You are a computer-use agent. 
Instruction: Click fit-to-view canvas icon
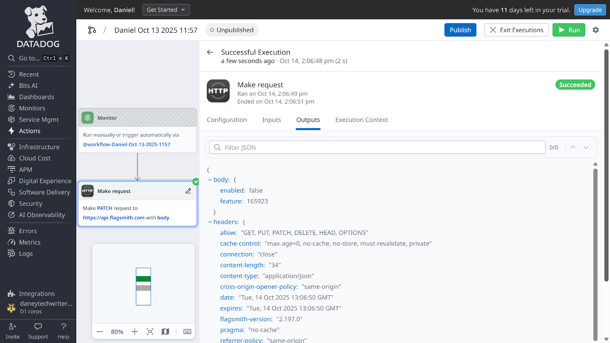[150, 332]
